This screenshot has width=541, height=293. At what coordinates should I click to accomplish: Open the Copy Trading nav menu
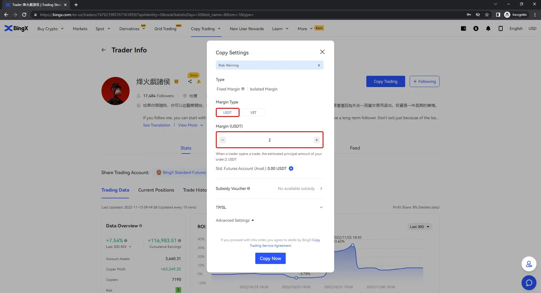(x=206, y=29)
